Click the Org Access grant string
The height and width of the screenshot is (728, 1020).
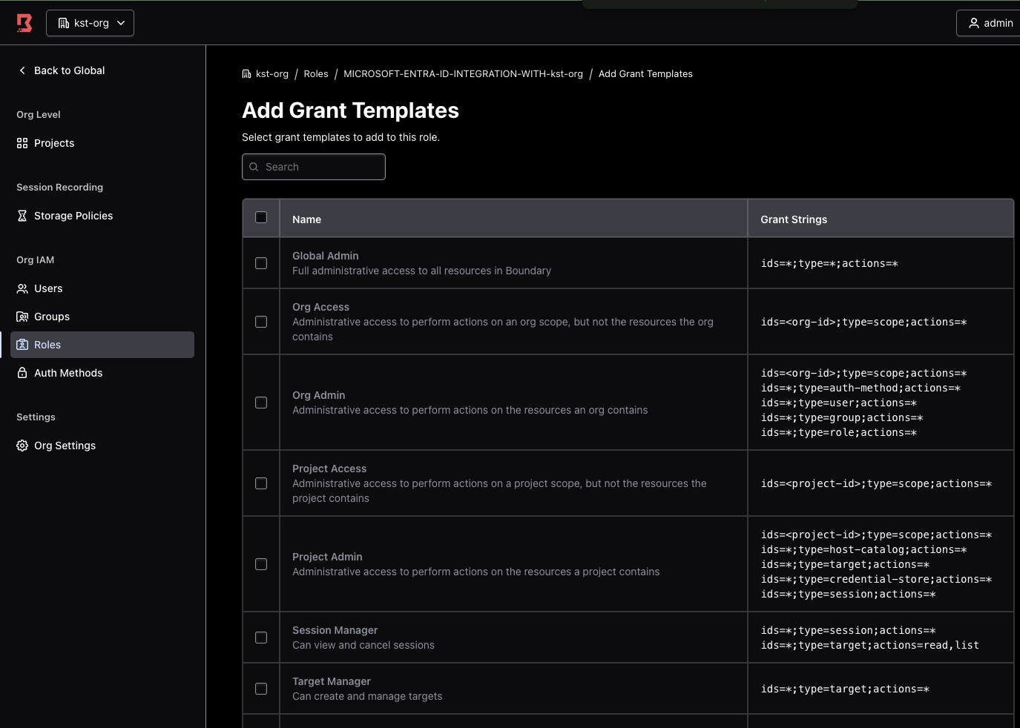tap(864, 322)
